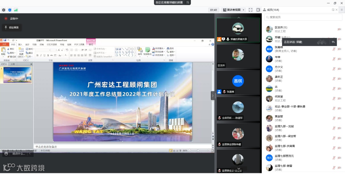Click camera-off icon for 何英堂 row
The height and width of the screenshot is (174, 345).
tap(339, 98)
